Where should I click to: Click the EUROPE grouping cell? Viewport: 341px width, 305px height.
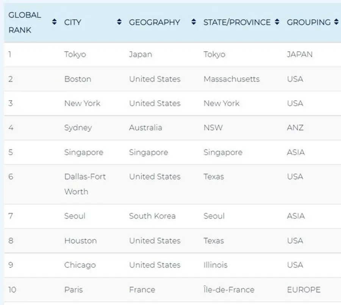pos(303,290)
